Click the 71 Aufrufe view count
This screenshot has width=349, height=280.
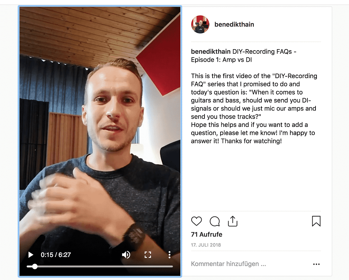tap(207, 234)
